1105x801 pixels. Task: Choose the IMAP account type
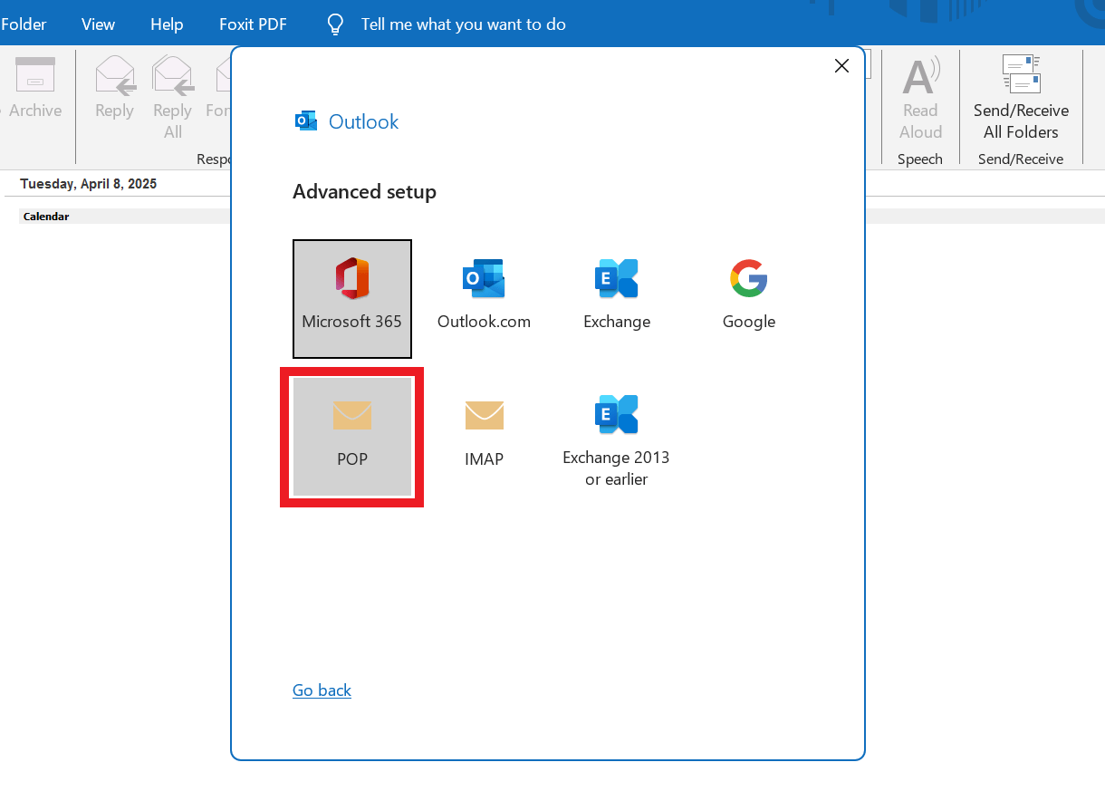pos(484,437)
